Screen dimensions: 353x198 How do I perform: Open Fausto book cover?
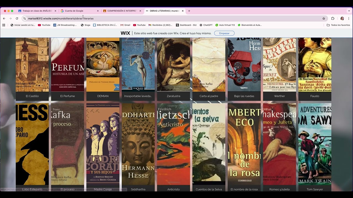(x=315, y=65)
